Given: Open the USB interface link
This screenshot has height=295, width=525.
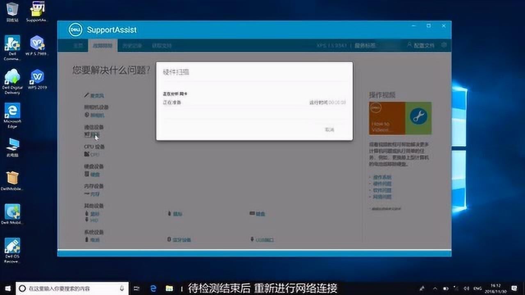Looking at the screenshot, I should click(x=265, y=240).
